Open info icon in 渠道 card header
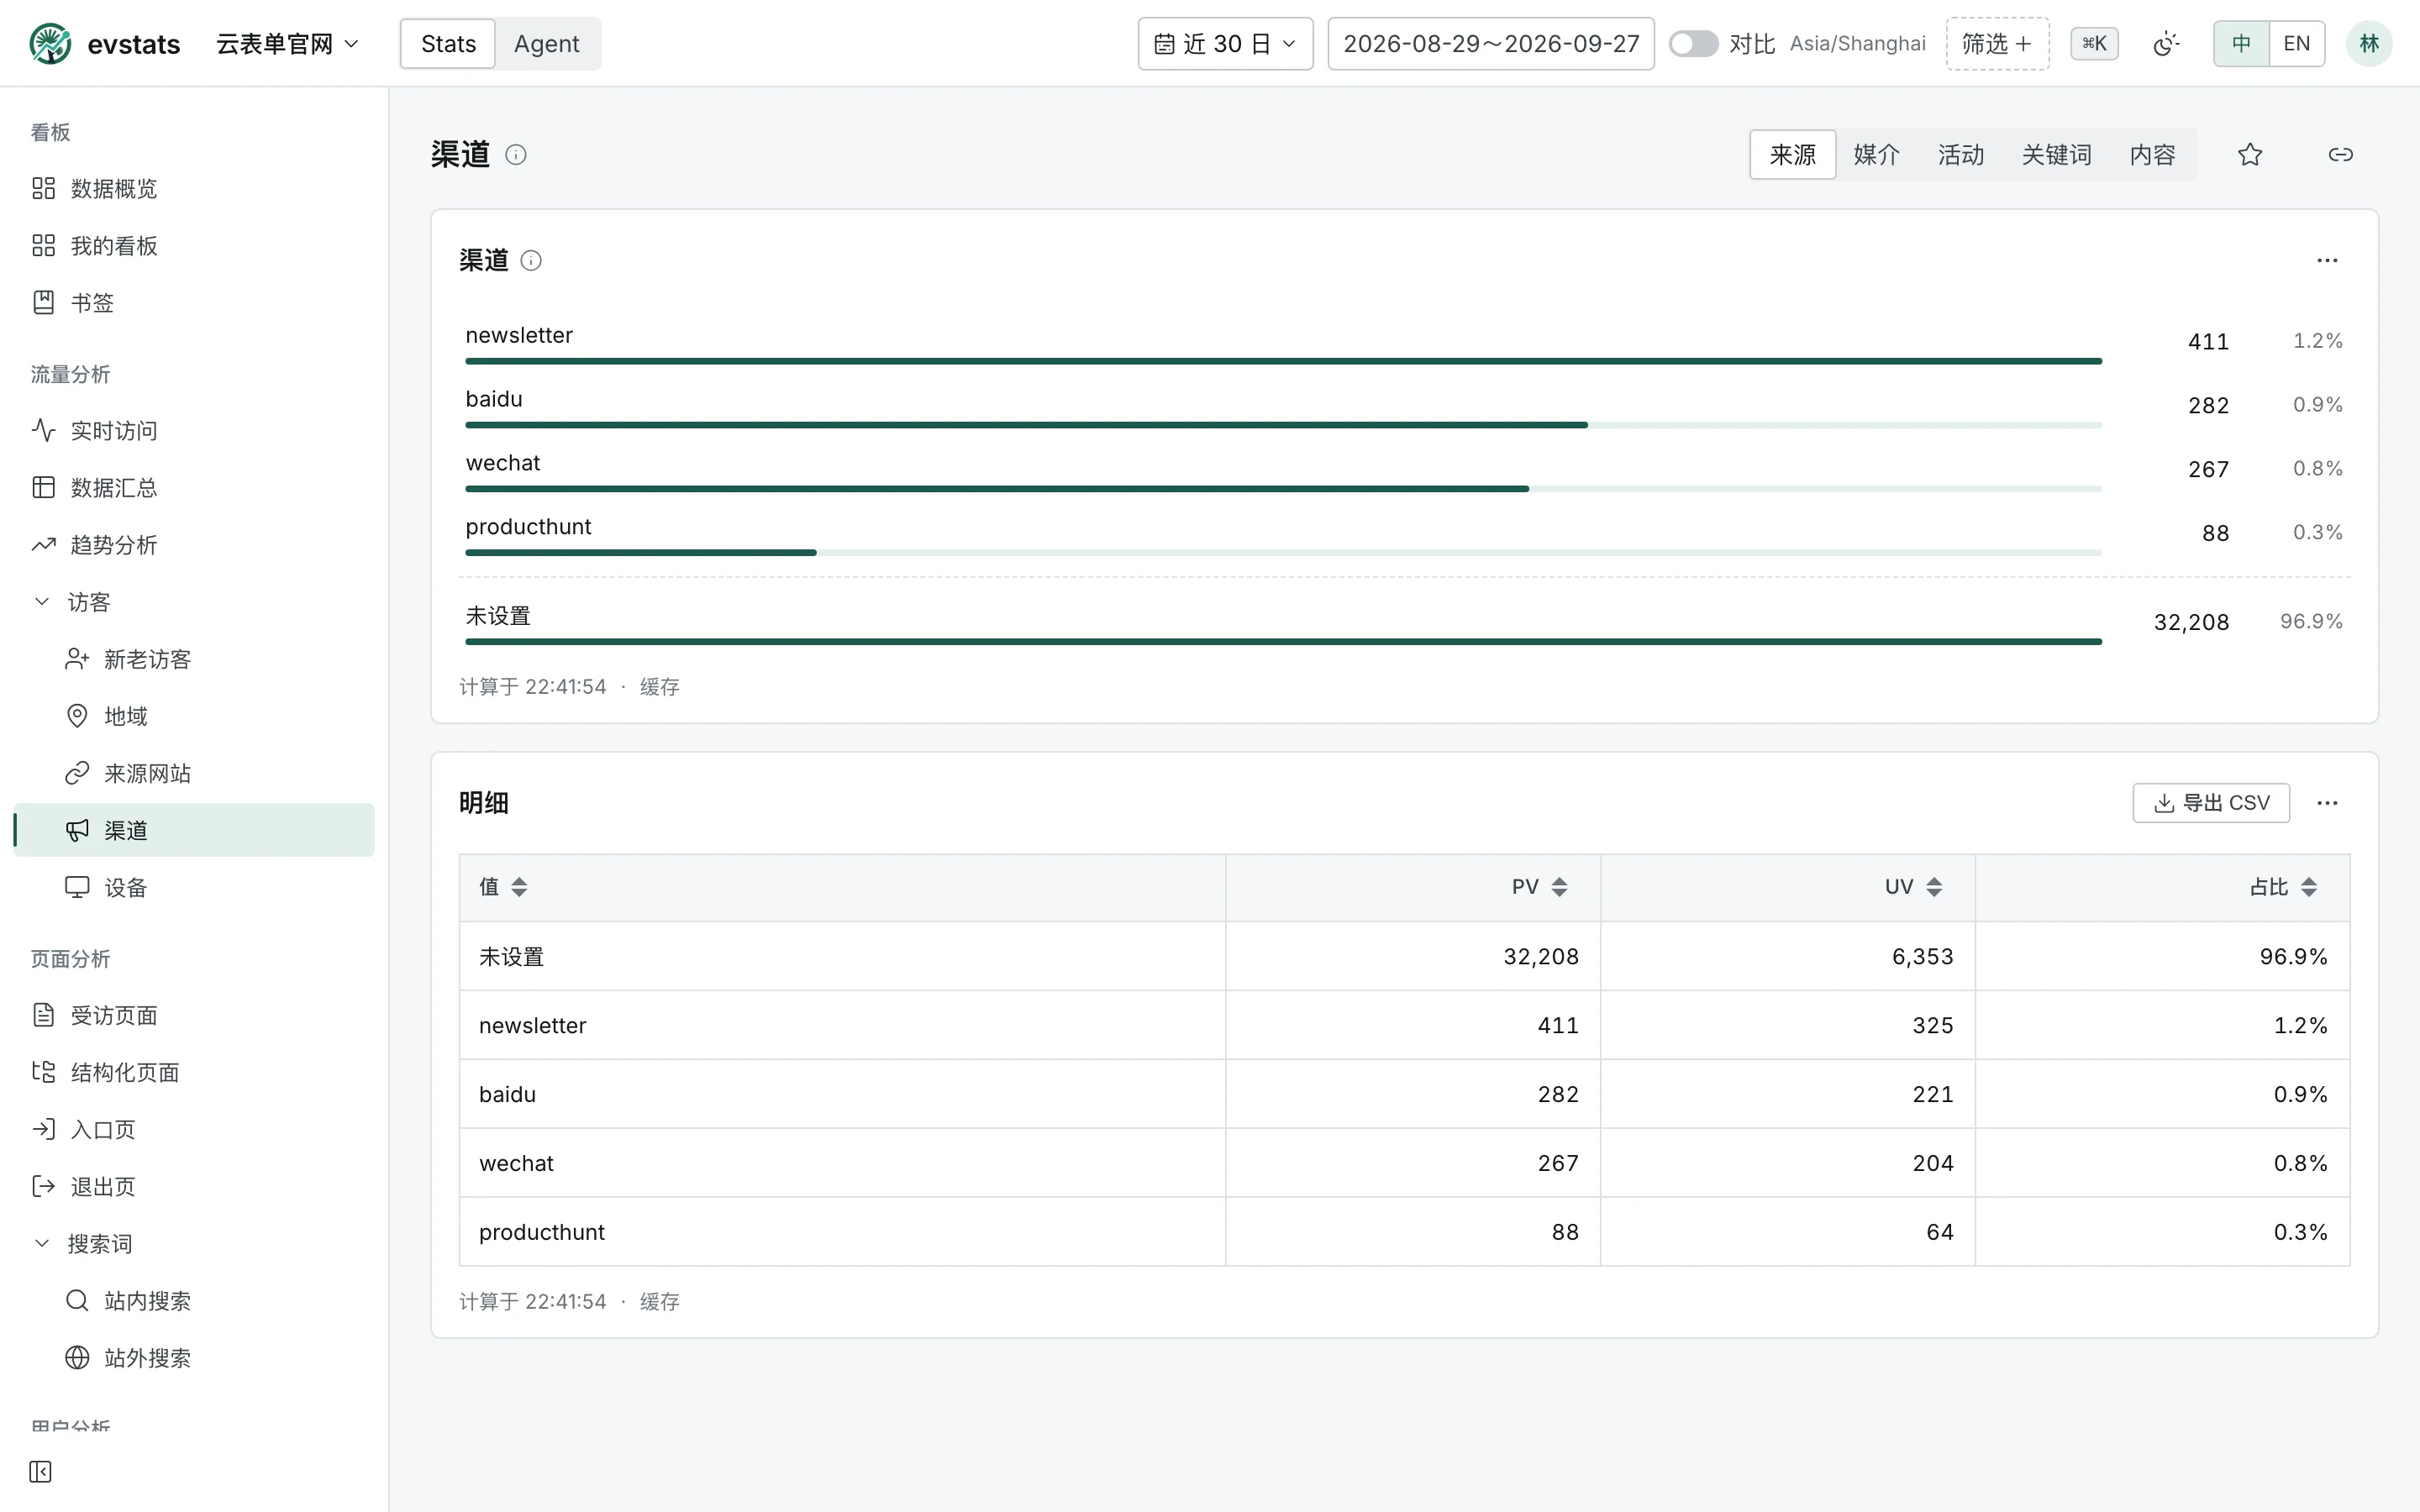Viewport: 2420px width, 1512px height. (x=531, y=261)
